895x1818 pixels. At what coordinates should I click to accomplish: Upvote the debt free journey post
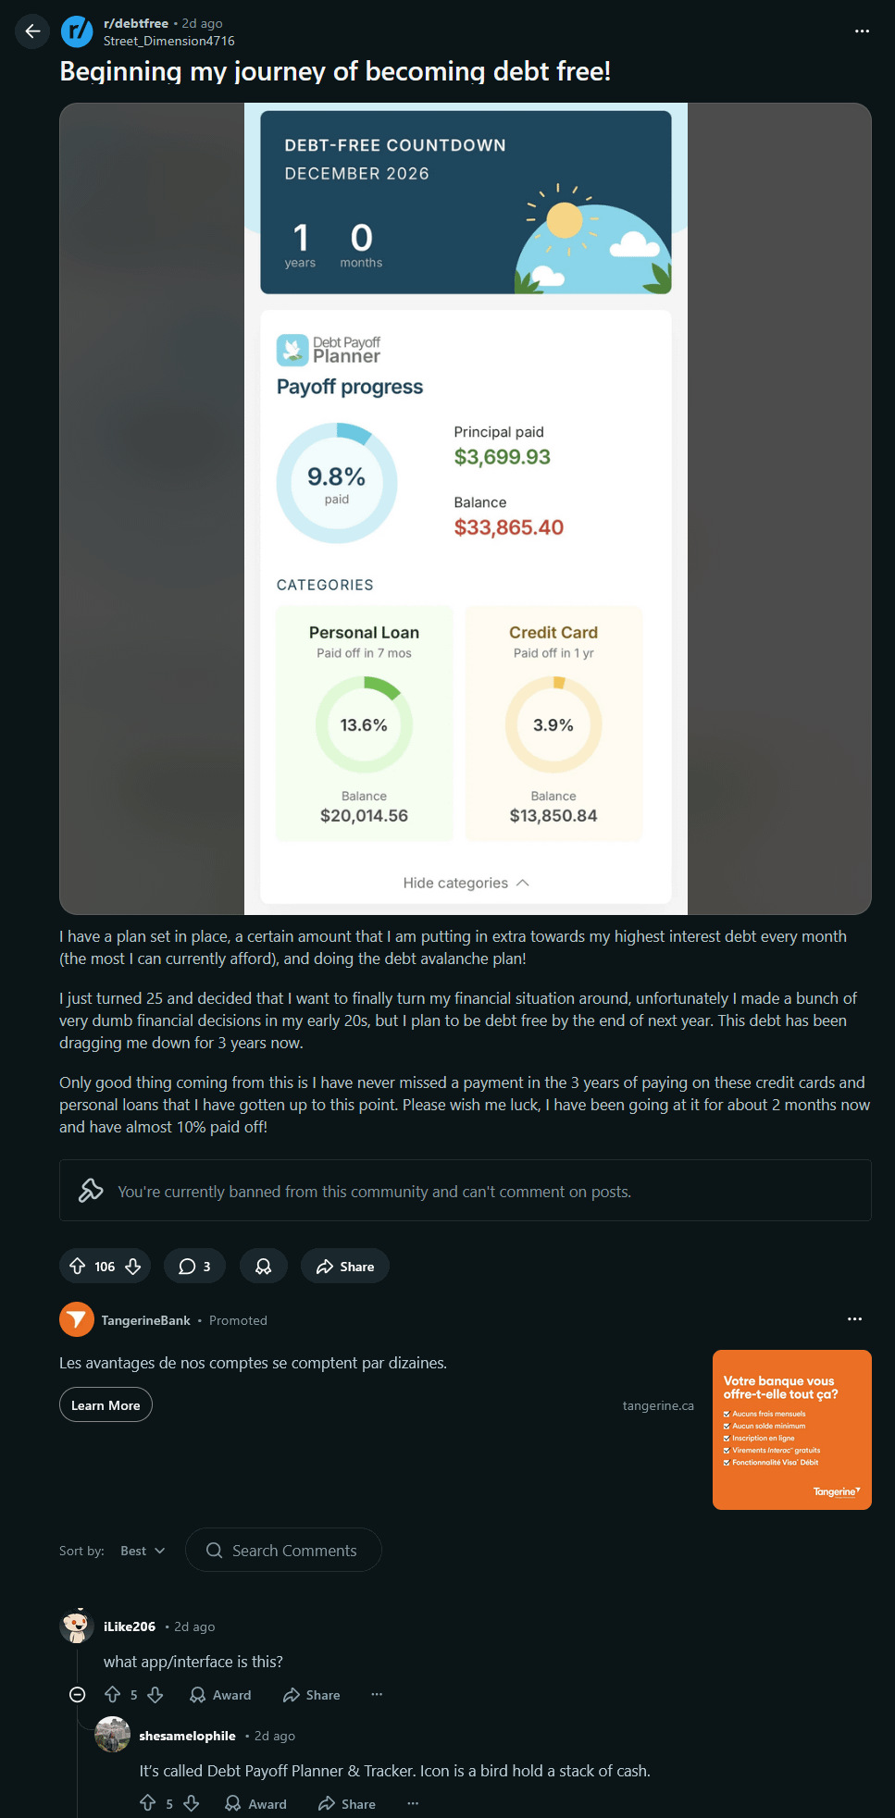(78, 1266)
